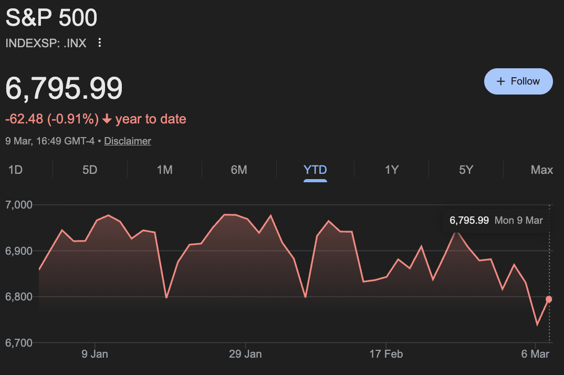Viewport: 564px width, 375px height.
Task: Open the 5Y time range
Action: click(465, 170)
